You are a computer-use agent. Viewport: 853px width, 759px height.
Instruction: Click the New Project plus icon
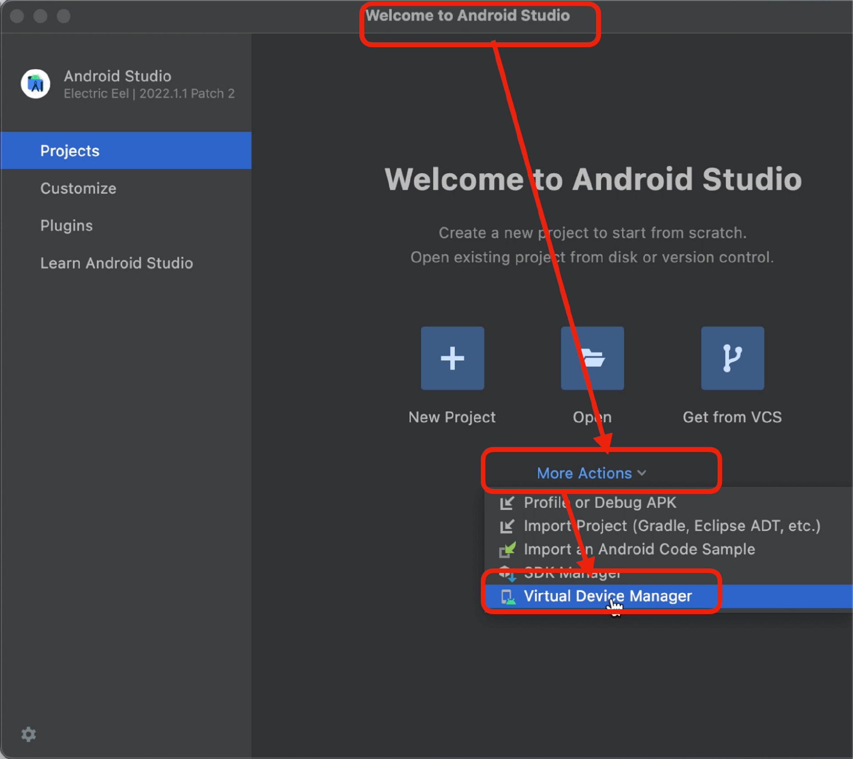click(x=452, y=358)
